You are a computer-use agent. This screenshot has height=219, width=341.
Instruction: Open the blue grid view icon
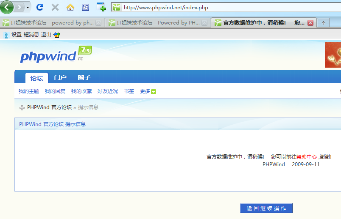[85, 7]
